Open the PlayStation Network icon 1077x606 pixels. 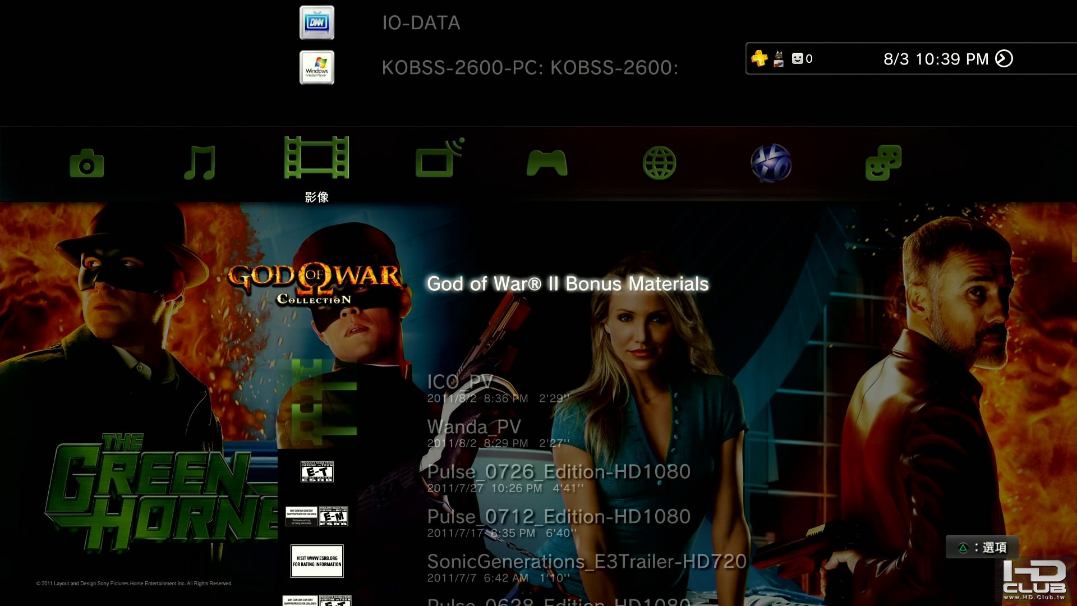coord(771,163)
